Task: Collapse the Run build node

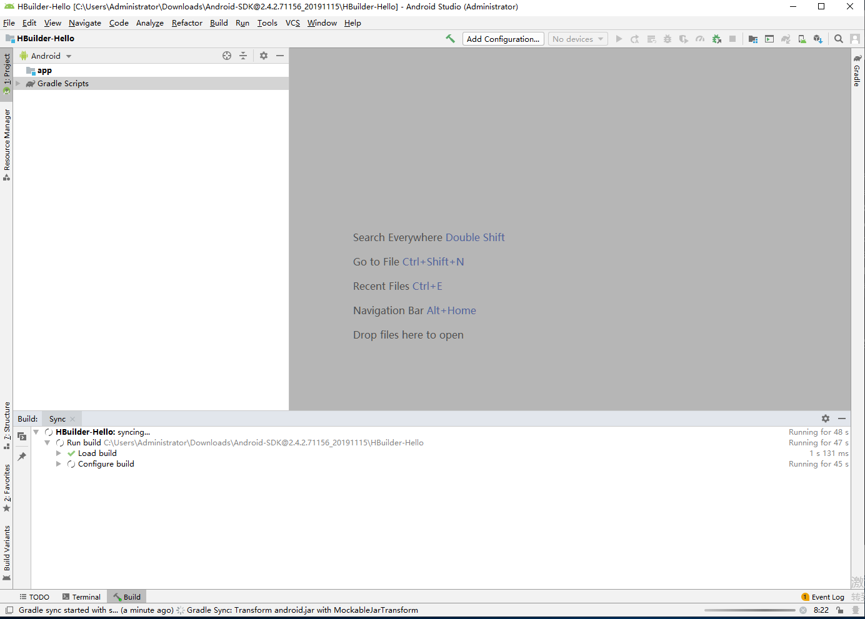Action: [x=47, y=443]
